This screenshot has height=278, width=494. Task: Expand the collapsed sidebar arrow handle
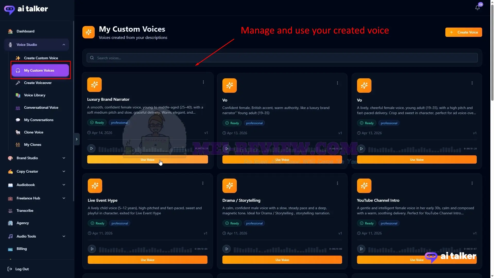pos(77,139)
